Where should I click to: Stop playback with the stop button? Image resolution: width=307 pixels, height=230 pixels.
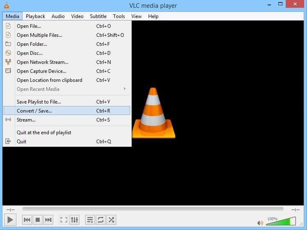point(38,220)
